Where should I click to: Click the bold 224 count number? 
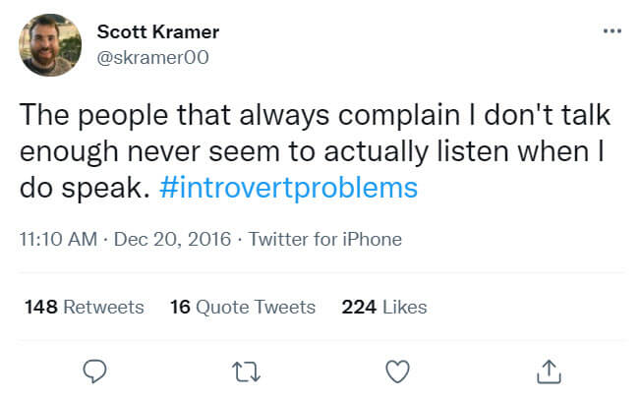359,308
